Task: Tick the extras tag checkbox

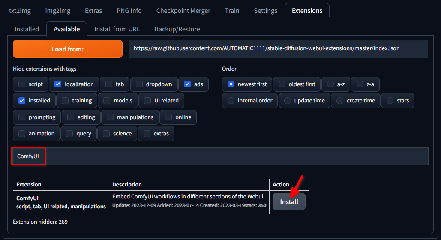Action: tap(147, 134)
